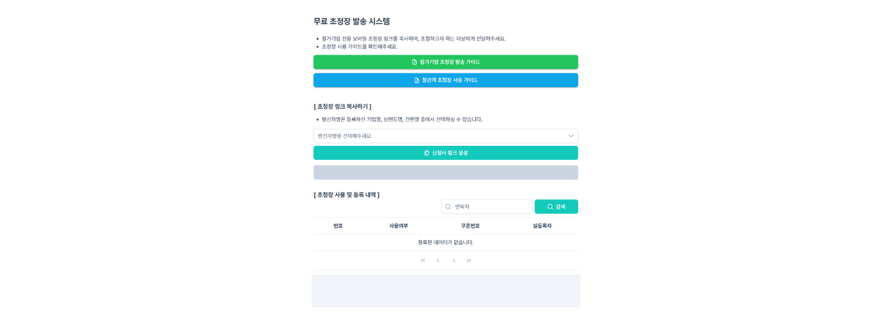This screenshot has width=892, height=320.
Task: Focus the 연락처 search input field
Action: pos(490,207)
